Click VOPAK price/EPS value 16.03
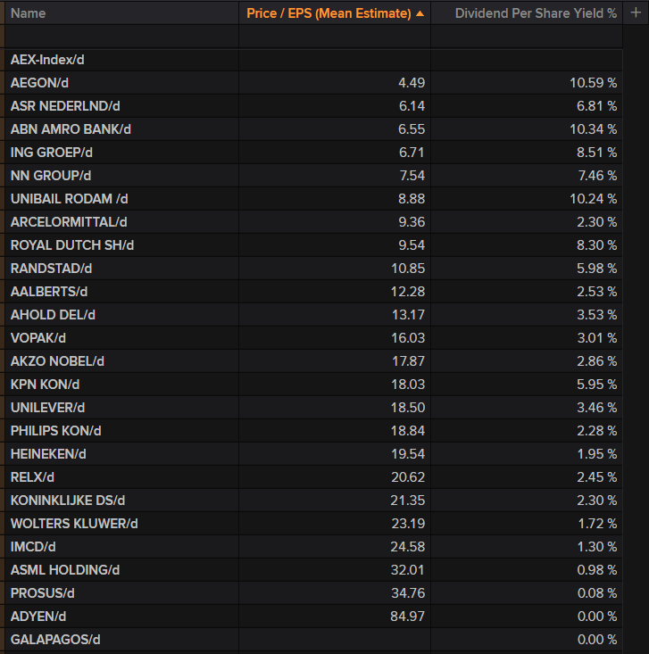 click(x=408, y=338)
